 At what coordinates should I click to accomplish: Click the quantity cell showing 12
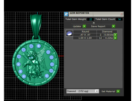[100, 38]
